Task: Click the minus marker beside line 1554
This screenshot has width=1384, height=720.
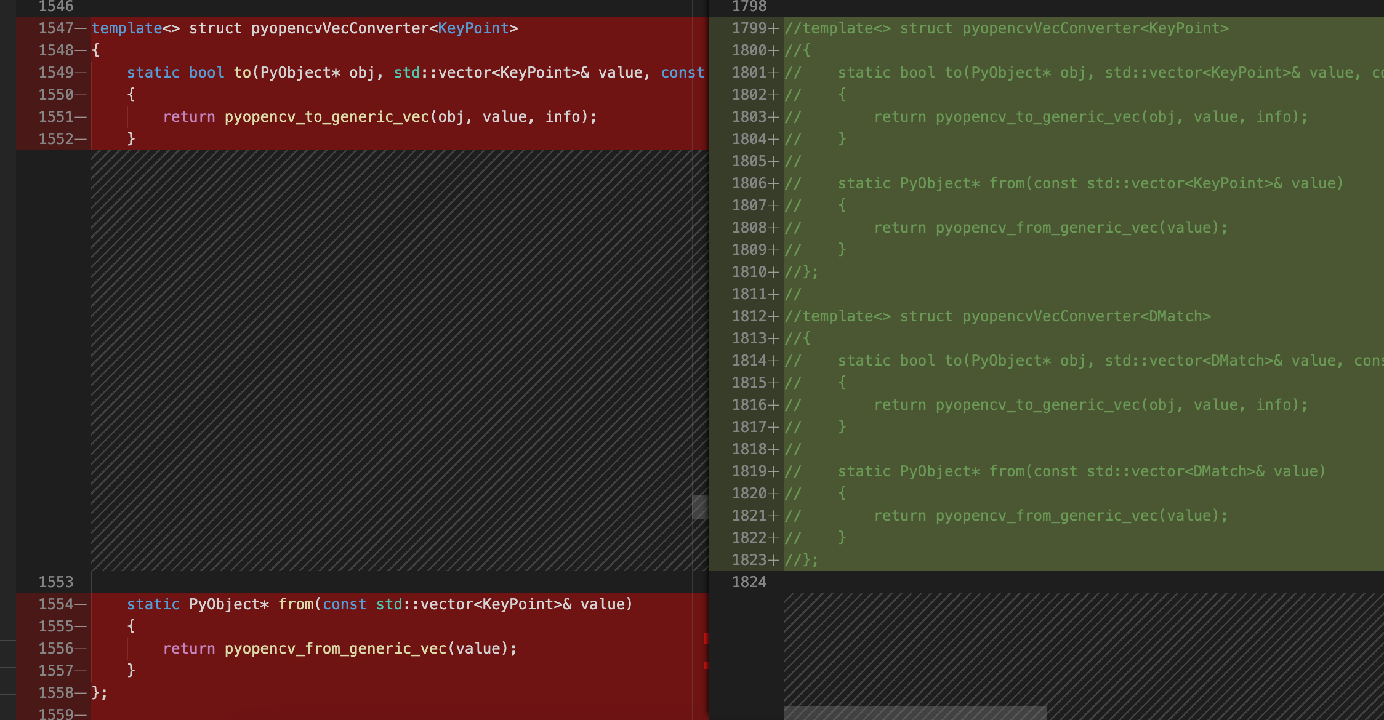Action: pyautogui.click(x=82, y=604)
